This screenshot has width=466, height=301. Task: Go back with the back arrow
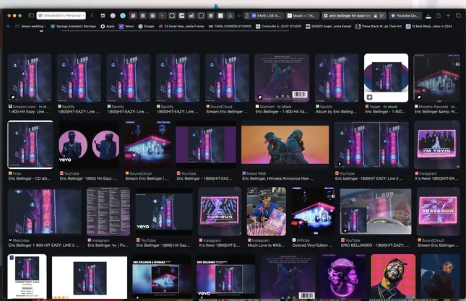92,15
